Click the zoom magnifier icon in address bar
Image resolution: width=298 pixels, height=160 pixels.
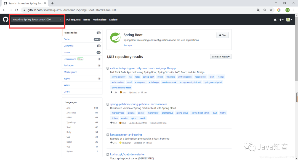265,10
